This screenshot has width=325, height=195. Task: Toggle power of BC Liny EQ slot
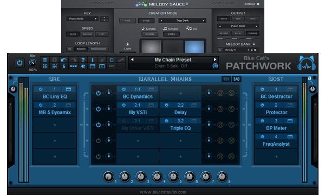coord(41,89)
